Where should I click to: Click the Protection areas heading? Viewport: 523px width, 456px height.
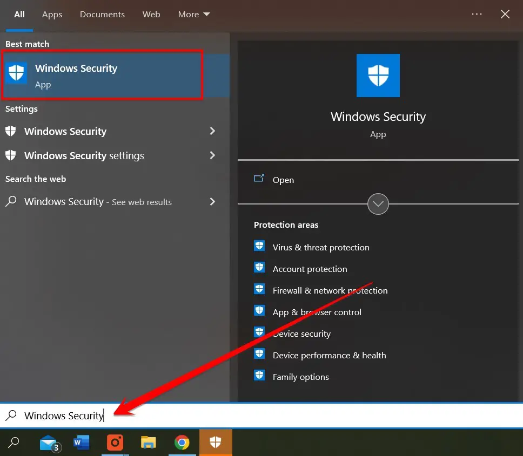coord(286,225)
